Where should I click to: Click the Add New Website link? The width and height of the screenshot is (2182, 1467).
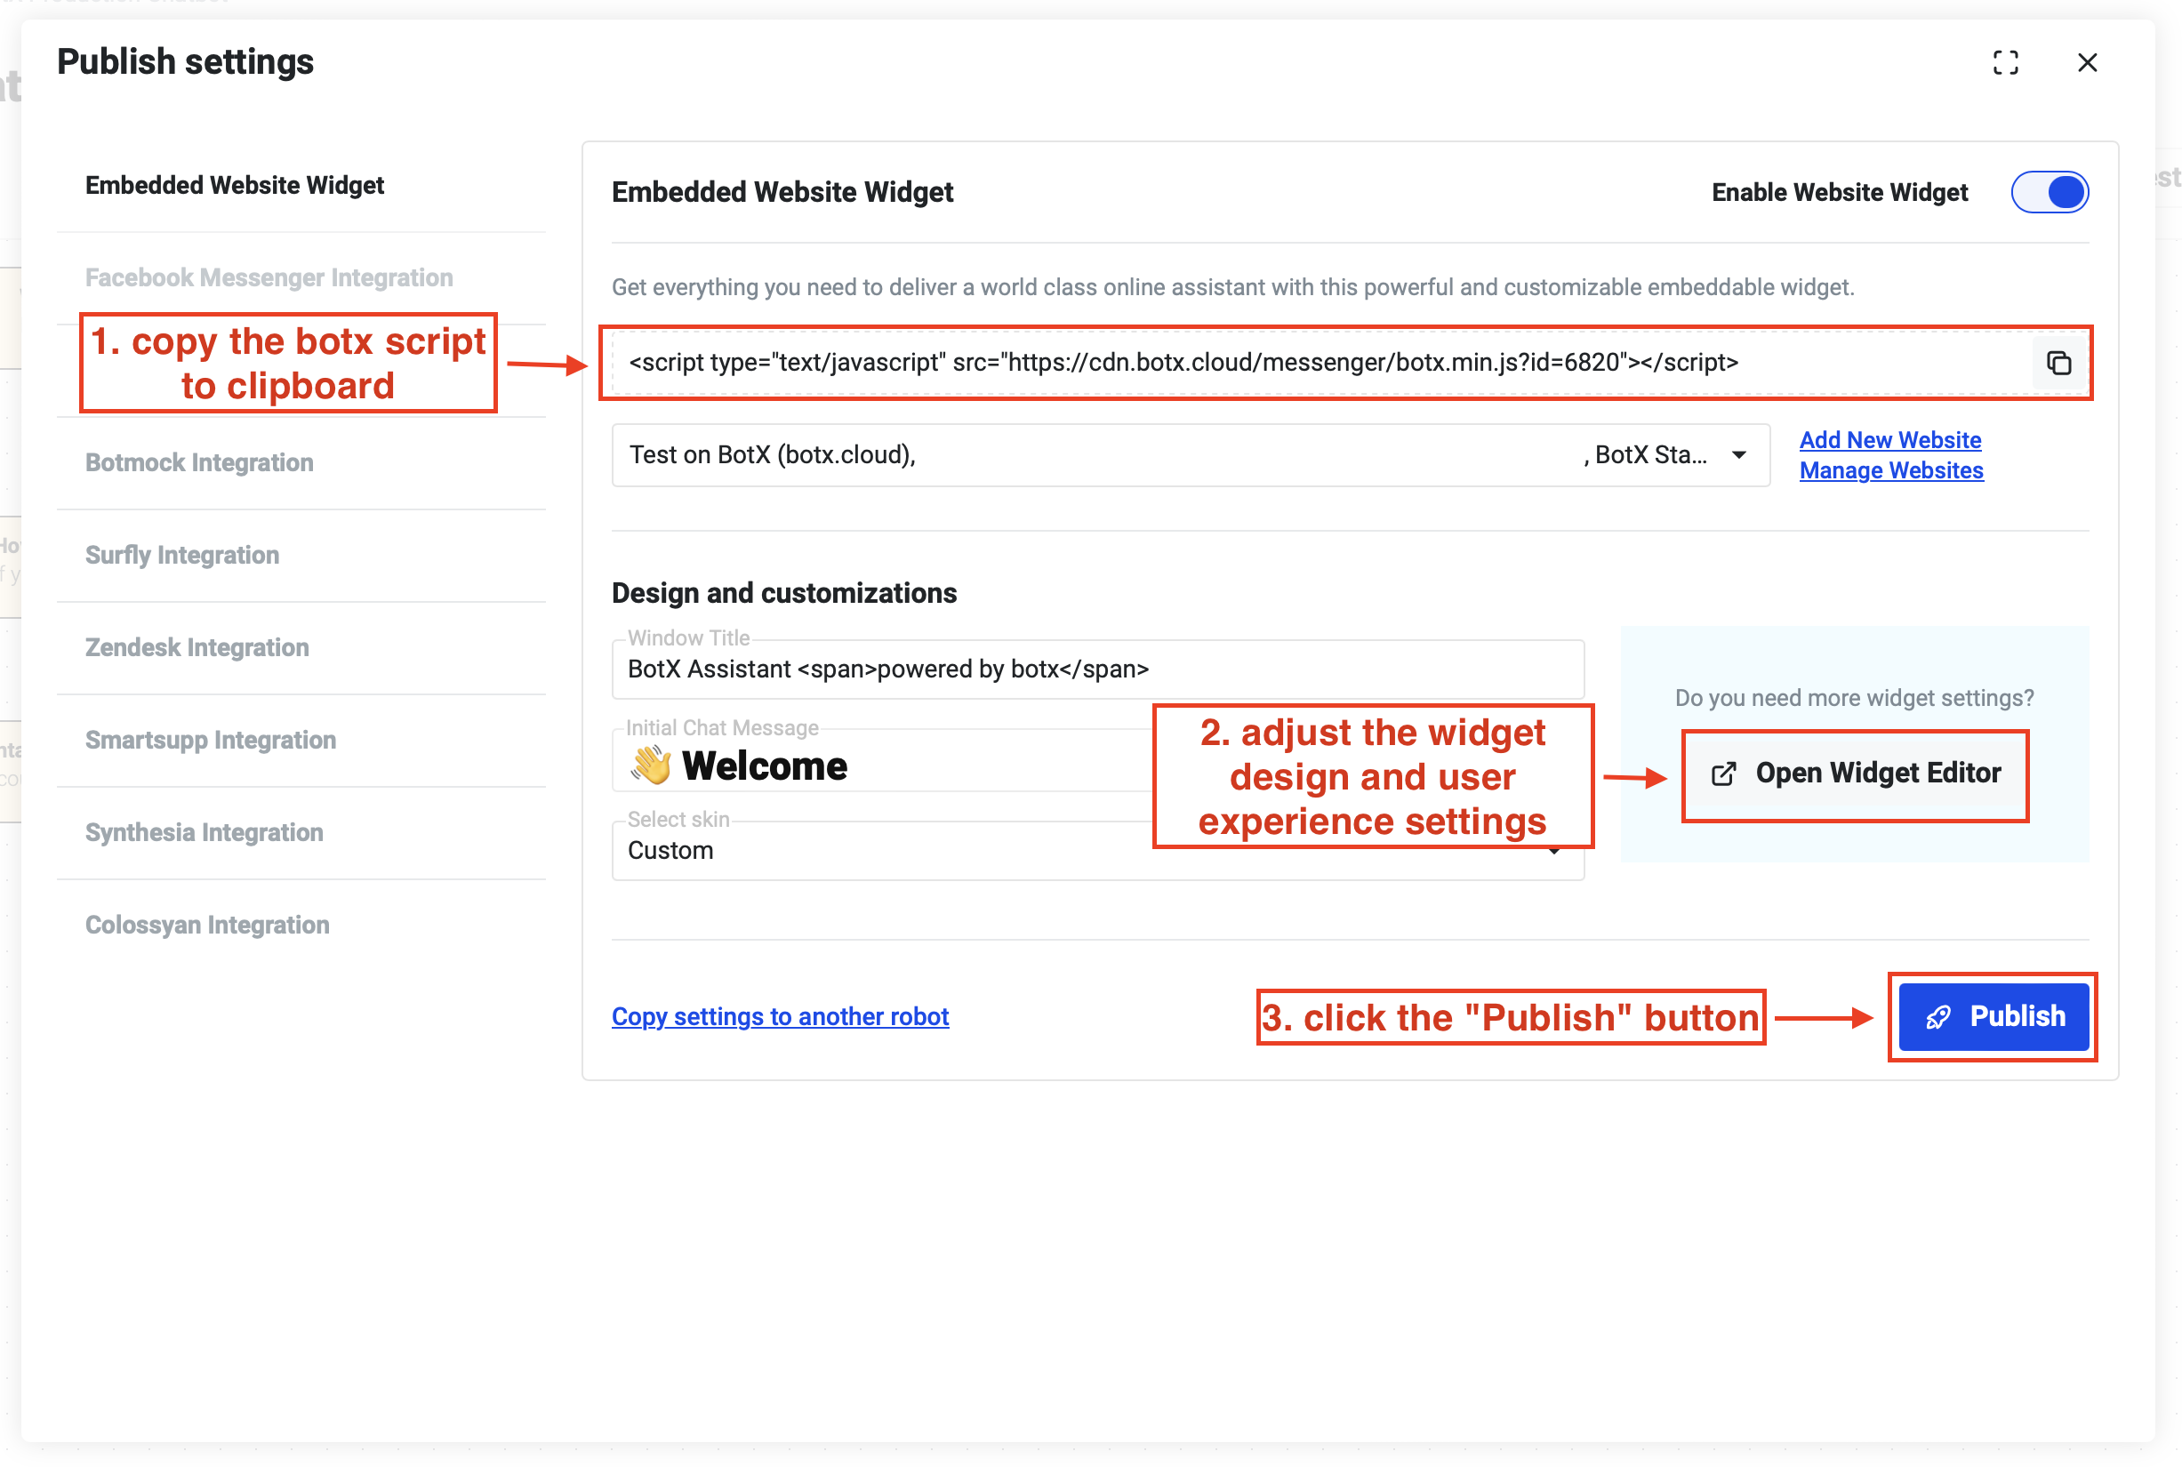coord(1890,440)
